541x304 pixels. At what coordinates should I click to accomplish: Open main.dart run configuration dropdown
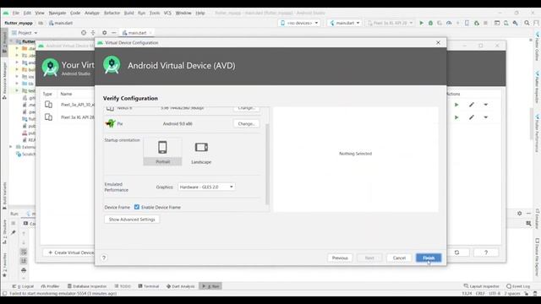click(345, 23)
